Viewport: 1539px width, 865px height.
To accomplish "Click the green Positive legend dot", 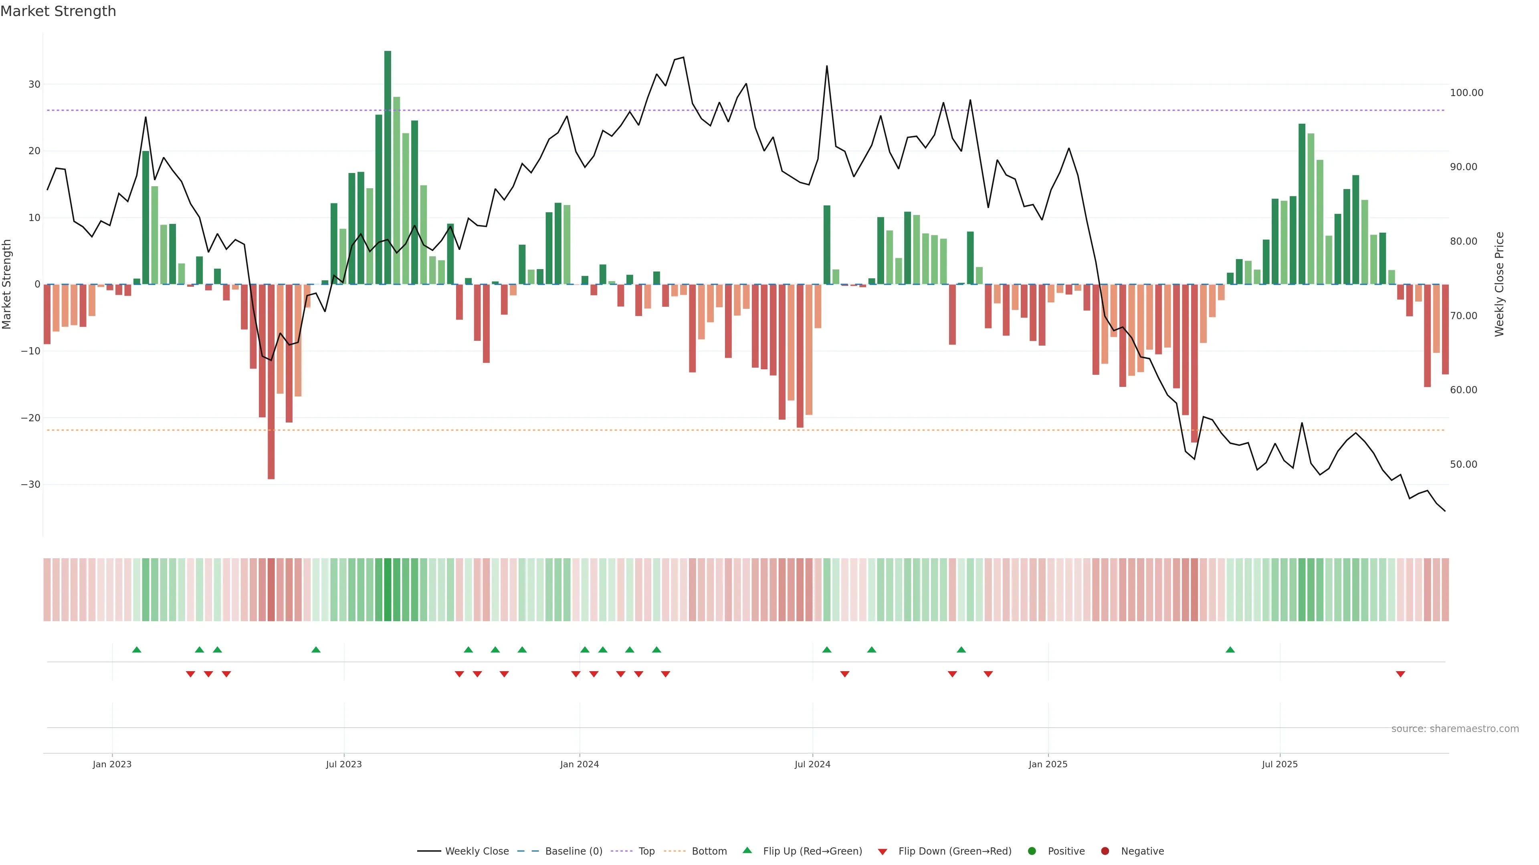I will pos(1032,851).
